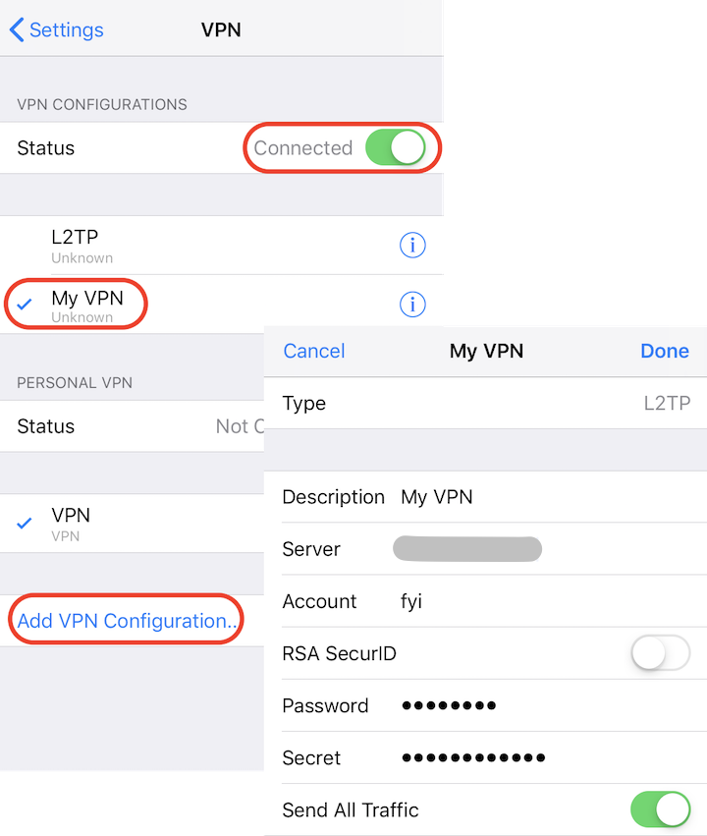Disconnect VPN using the Connected toggle
707x836 pixels.
click(396, 147)
